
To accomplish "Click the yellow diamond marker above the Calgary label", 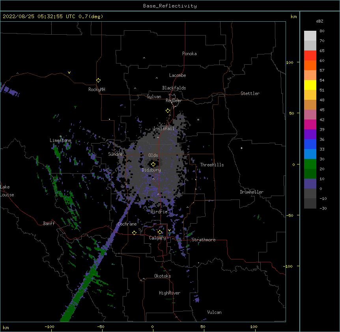I will click(x=160, y=232).
